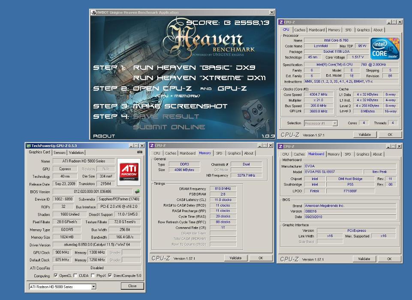Toggle the OpenCL checkbox in GPU-Z
The width and height of the screenshot is (412, 300).
click(x=55, y=275)
